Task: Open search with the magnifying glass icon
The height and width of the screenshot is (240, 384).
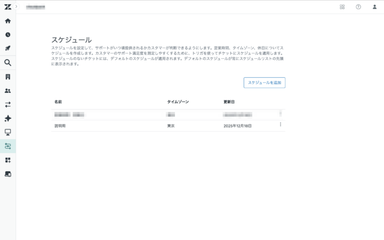Action: [7, 63]
